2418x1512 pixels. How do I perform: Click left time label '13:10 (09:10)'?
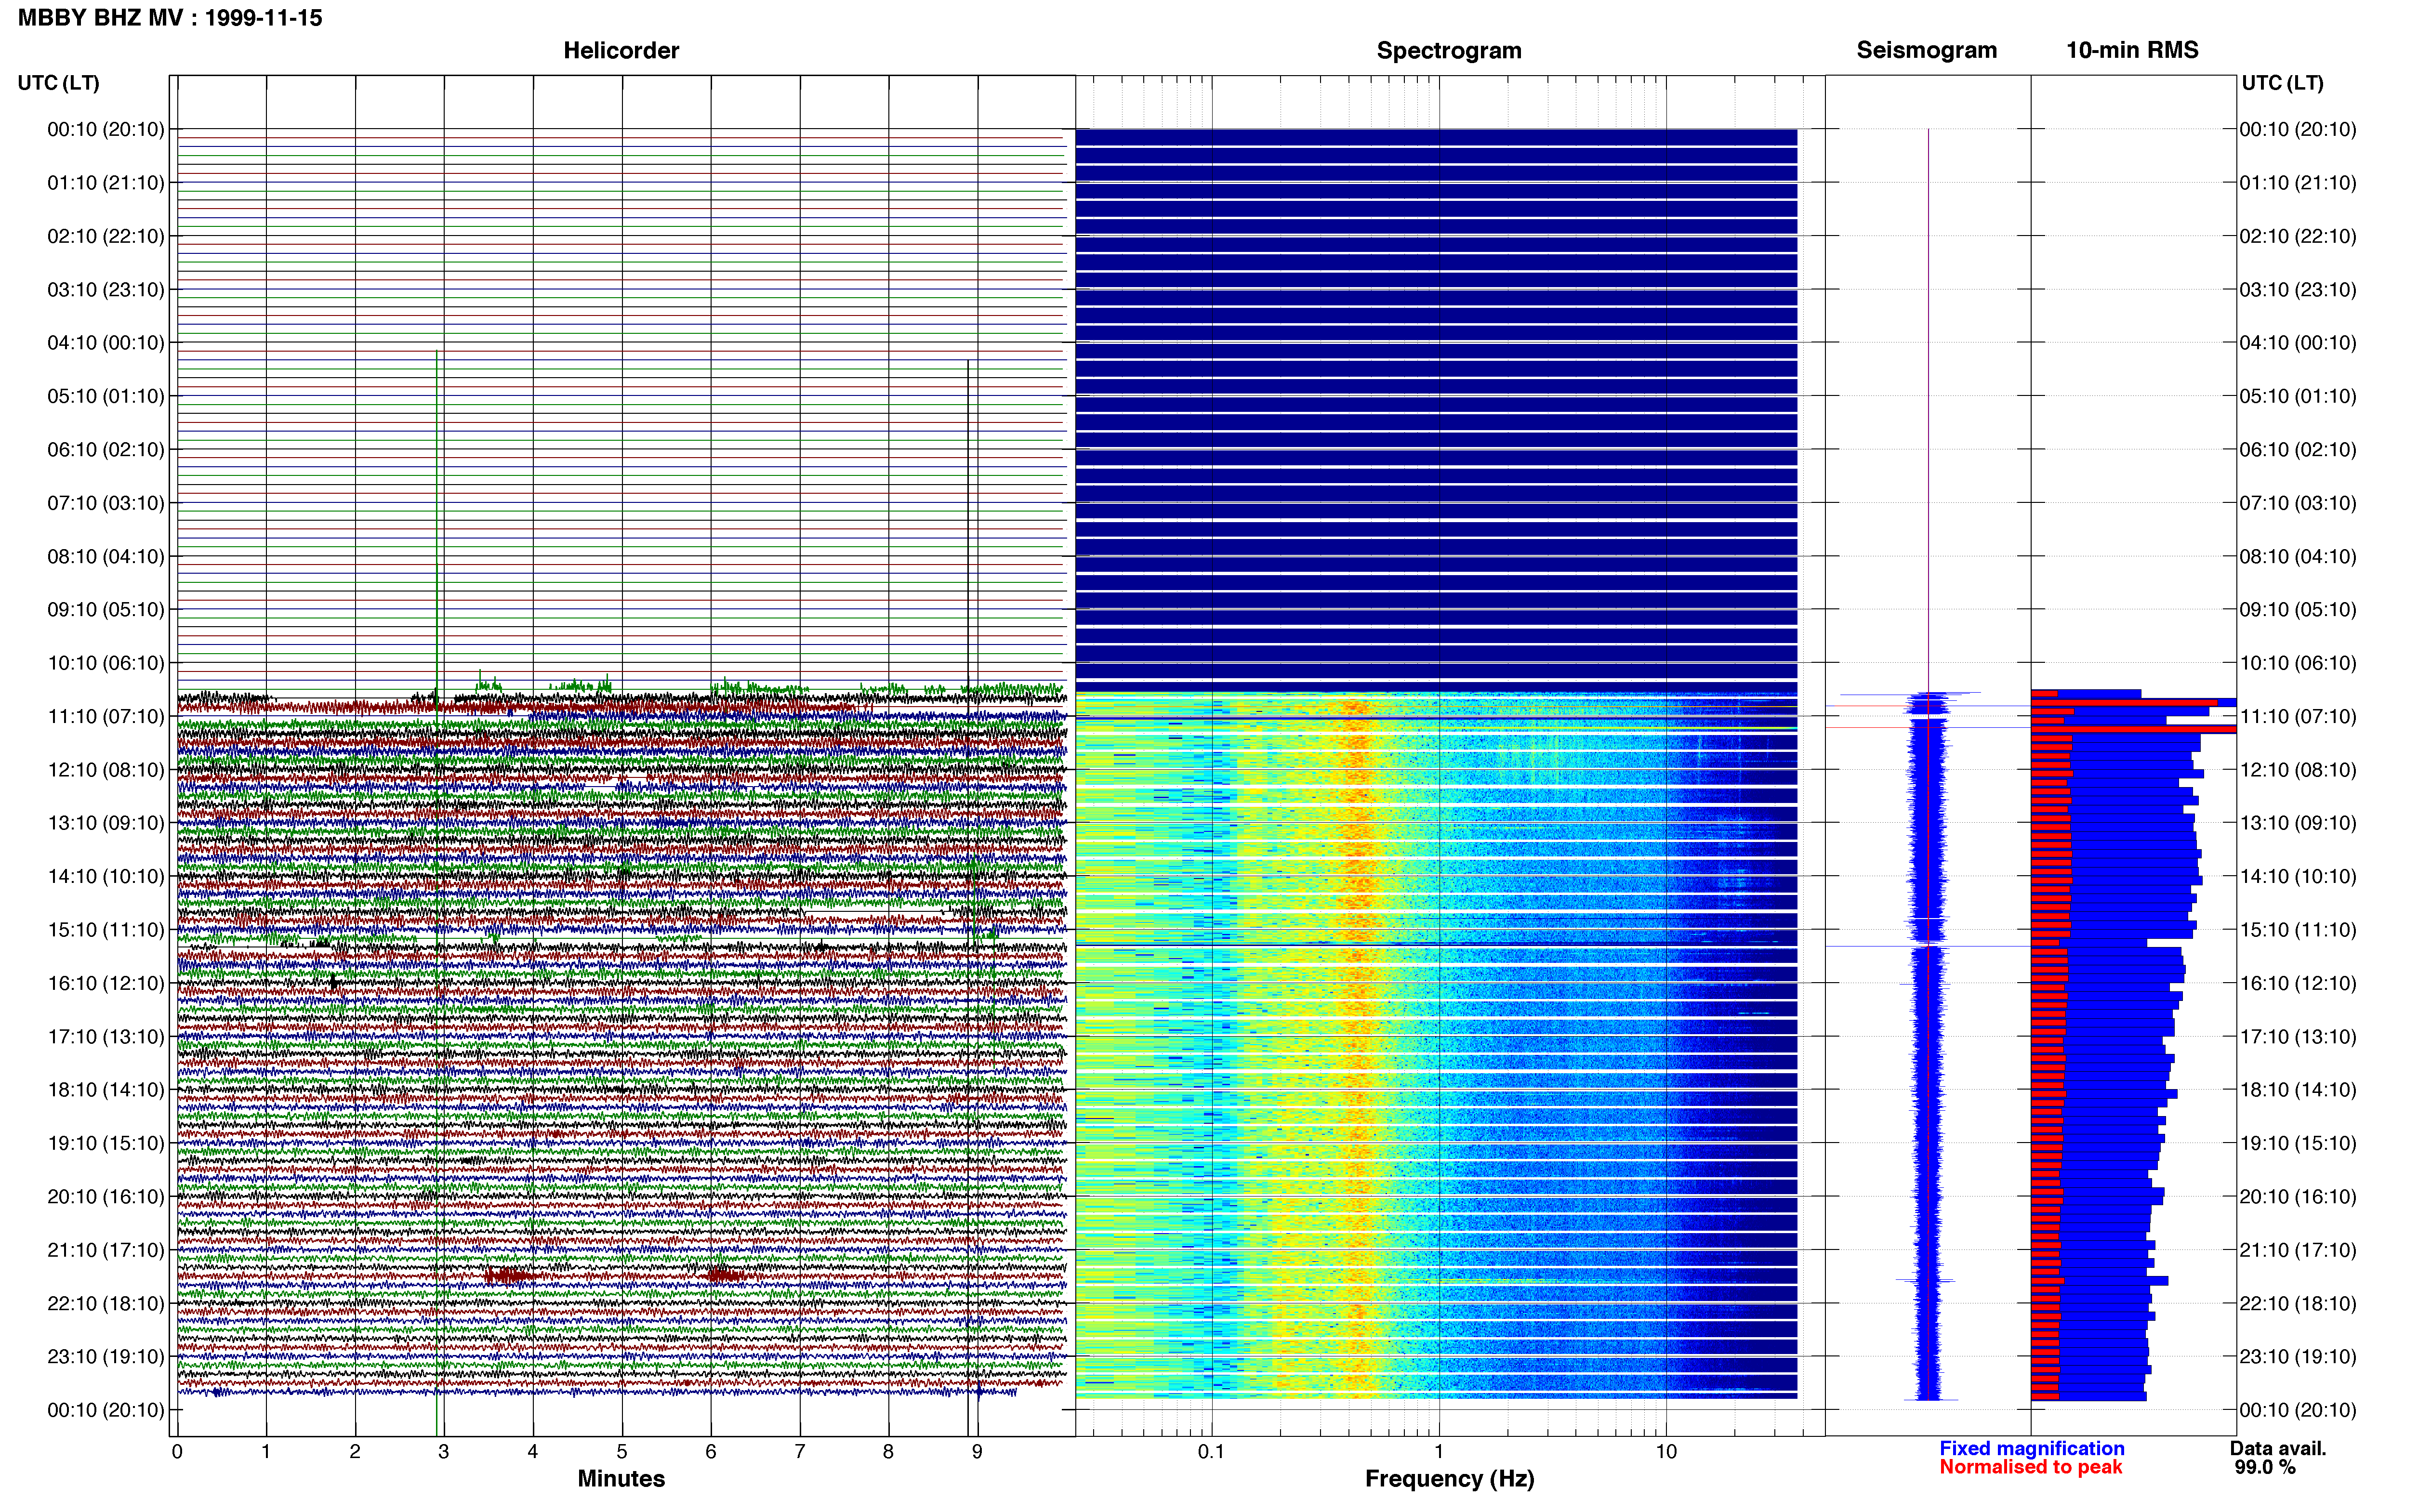[106, 823]
